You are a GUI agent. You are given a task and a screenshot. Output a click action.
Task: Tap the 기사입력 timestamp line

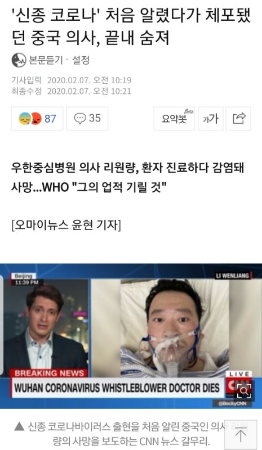coord(72,80)
